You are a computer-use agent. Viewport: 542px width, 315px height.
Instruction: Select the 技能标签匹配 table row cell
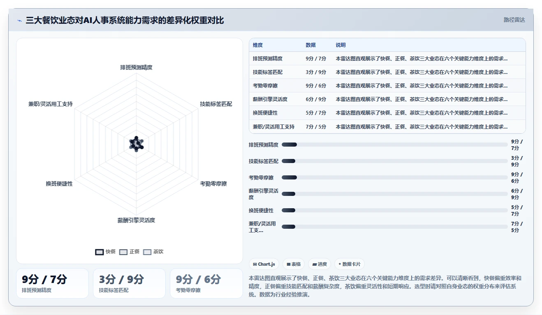268,72
